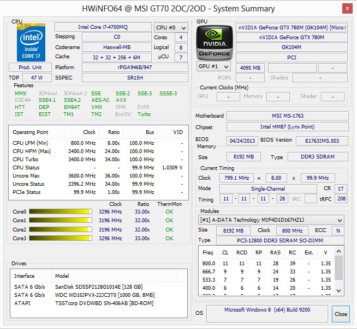
Task: Open the GPU #1 selector dropdown
Action: coord(213,66)
